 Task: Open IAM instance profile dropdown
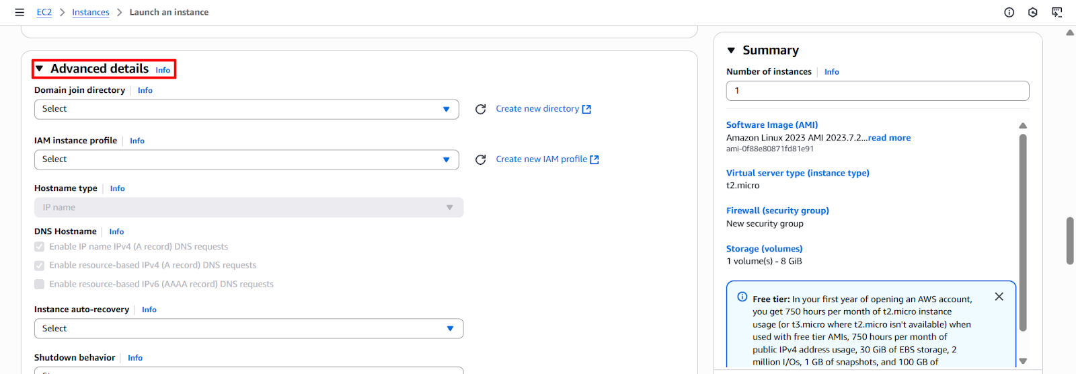[x=247, y=159]
